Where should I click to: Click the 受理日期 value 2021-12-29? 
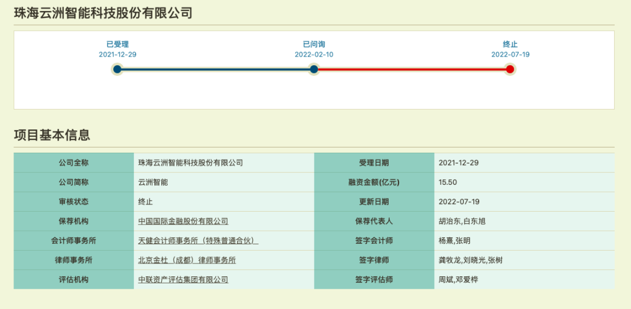(459, 163)
